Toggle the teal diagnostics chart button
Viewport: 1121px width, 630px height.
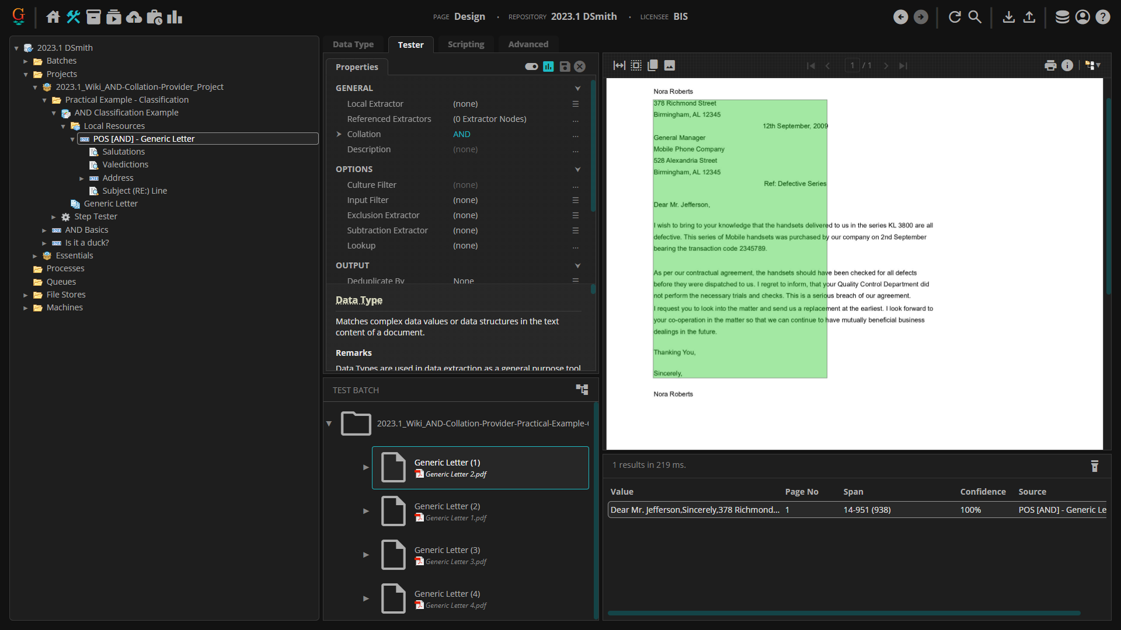tap(548, 66)
